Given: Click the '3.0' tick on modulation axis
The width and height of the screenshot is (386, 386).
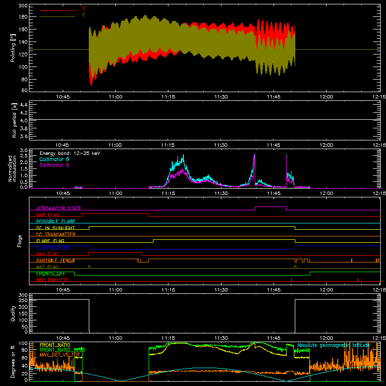Looking at the screenshot, I should [24, 151].
